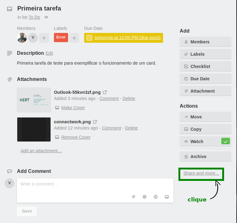This screenshot has width=237, height=223.
Task: Toggle the due date complete checkbox
Action: coord(89,38)
